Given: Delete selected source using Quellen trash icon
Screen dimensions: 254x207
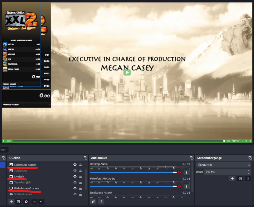Looking at the screenshot, I should pos(18,202).
